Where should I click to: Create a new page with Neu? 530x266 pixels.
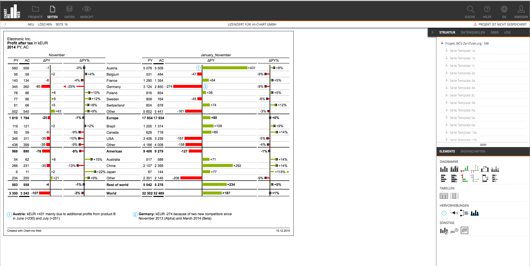[31, 25]
